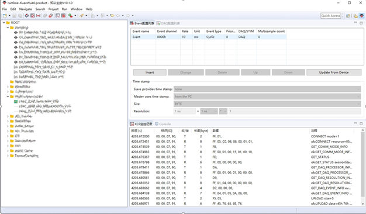The height and width of the screenshot is (214, 366).
Task: Open the Edit menu
Action: click(x=13, y=9)
